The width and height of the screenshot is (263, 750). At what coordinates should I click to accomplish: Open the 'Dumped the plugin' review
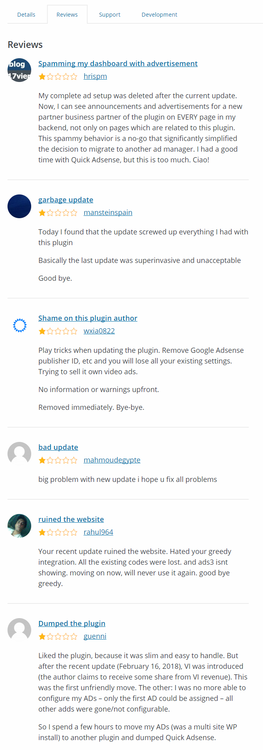click(72, 624)
